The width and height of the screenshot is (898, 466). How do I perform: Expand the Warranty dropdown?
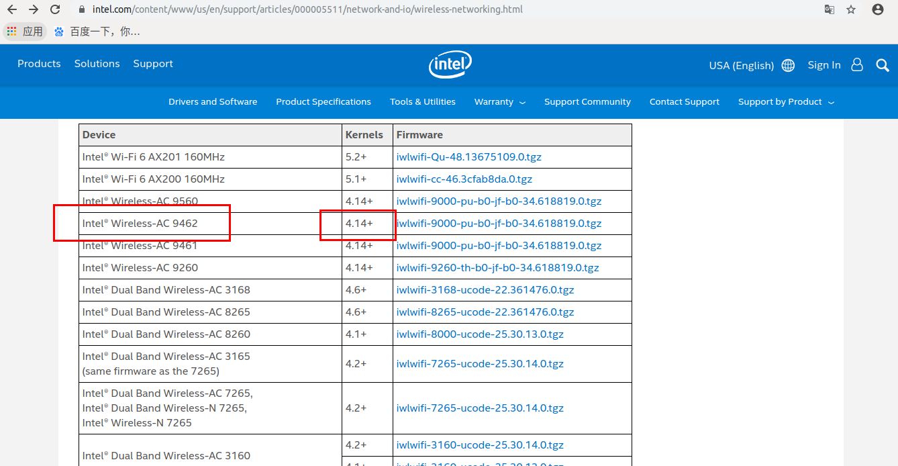coord(500,102)
